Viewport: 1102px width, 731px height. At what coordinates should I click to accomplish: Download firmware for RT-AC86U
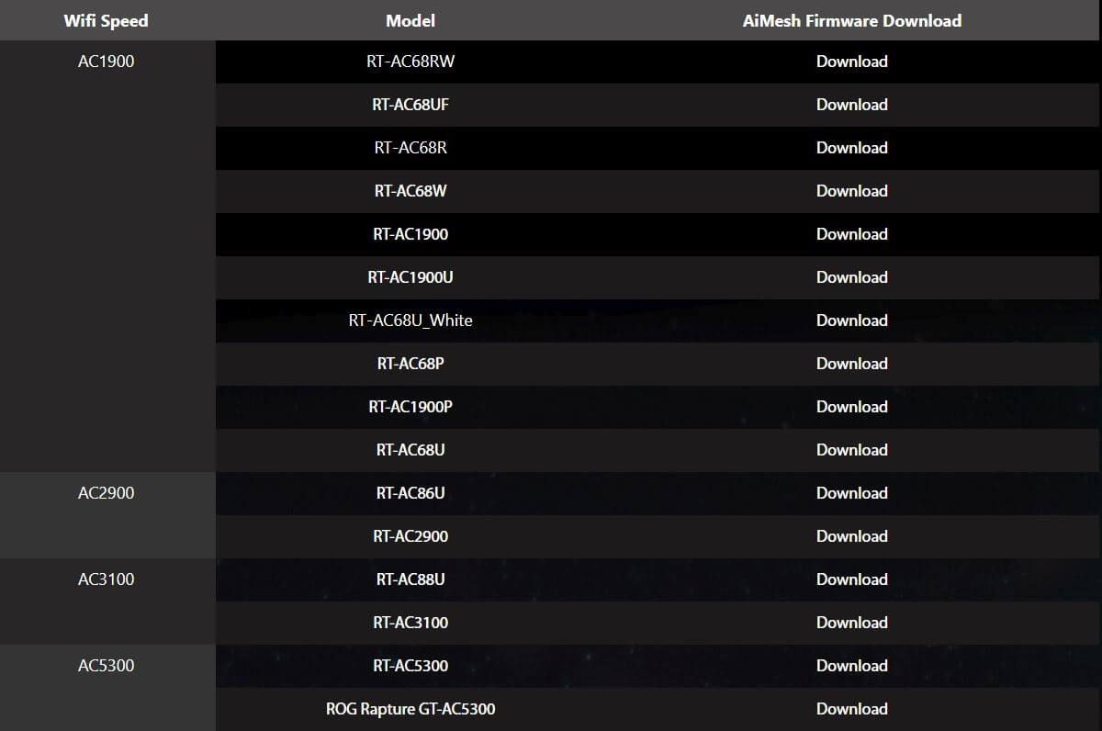pyautogui.click(x=851, y=493)
